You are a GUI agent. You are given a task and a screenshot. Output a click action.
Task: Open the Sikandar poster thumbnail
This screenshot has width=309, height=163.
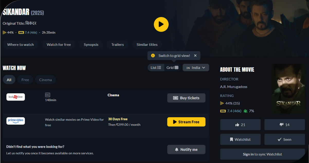pyautogui.click(x=288, y=89)
